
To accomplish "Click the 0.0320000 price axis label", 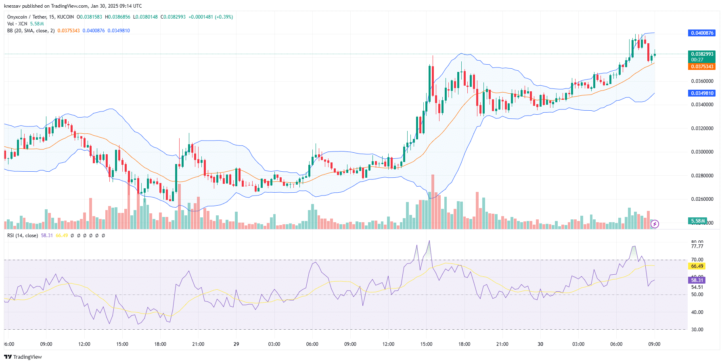I will click(x=702, y=128).
